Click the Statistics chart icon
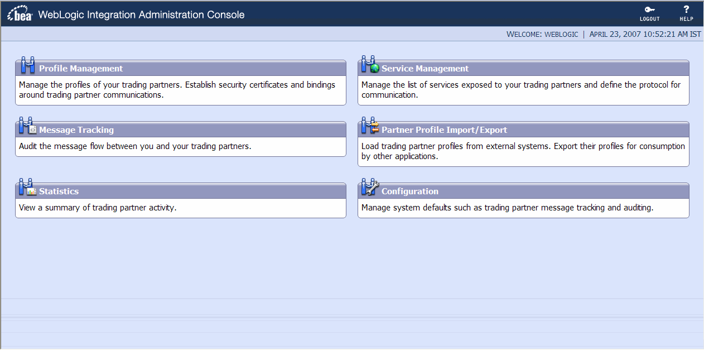The height and width of the screenshot is (350, 704). tap(28, 188)
